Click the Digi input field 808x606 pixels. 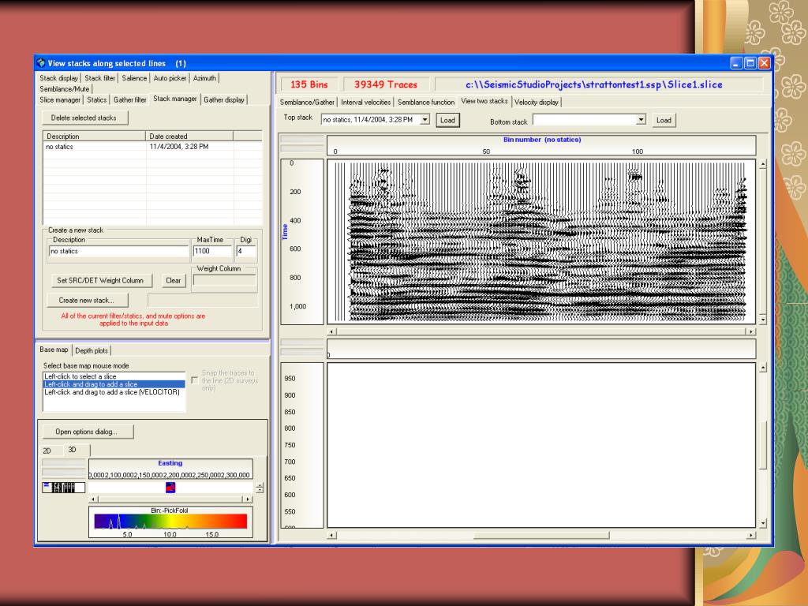coord(246,251)
